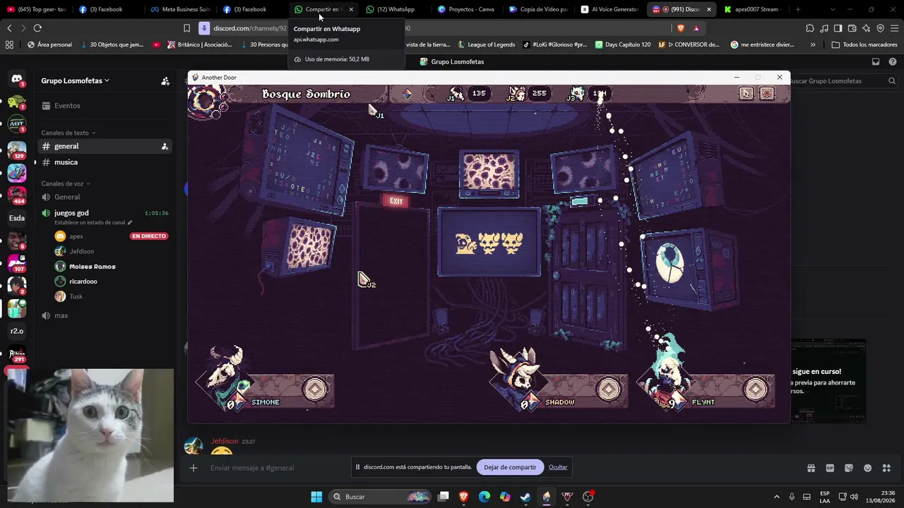Viewport: 904px width, 508px height.
Task: Open the sticker picker icon
Action: tap(849, 468)
